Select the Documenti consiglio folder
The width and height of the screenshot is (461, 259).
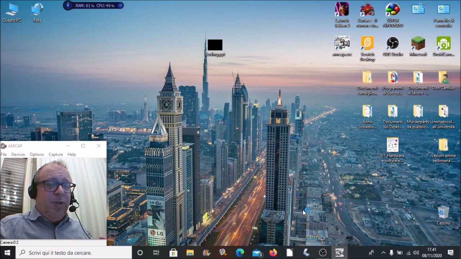pyautogui.click(x=367, y=83)
